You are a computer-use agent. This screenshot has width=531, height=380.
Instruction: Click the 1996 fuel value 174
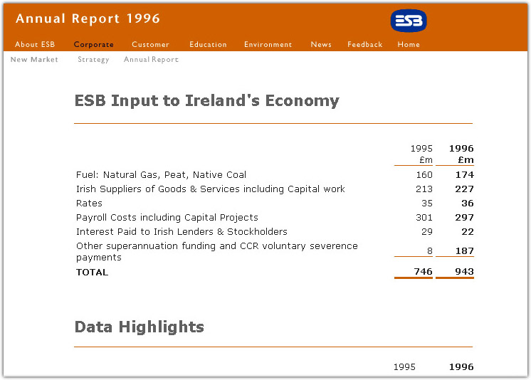pyautogui.click(x=464, y=175)
